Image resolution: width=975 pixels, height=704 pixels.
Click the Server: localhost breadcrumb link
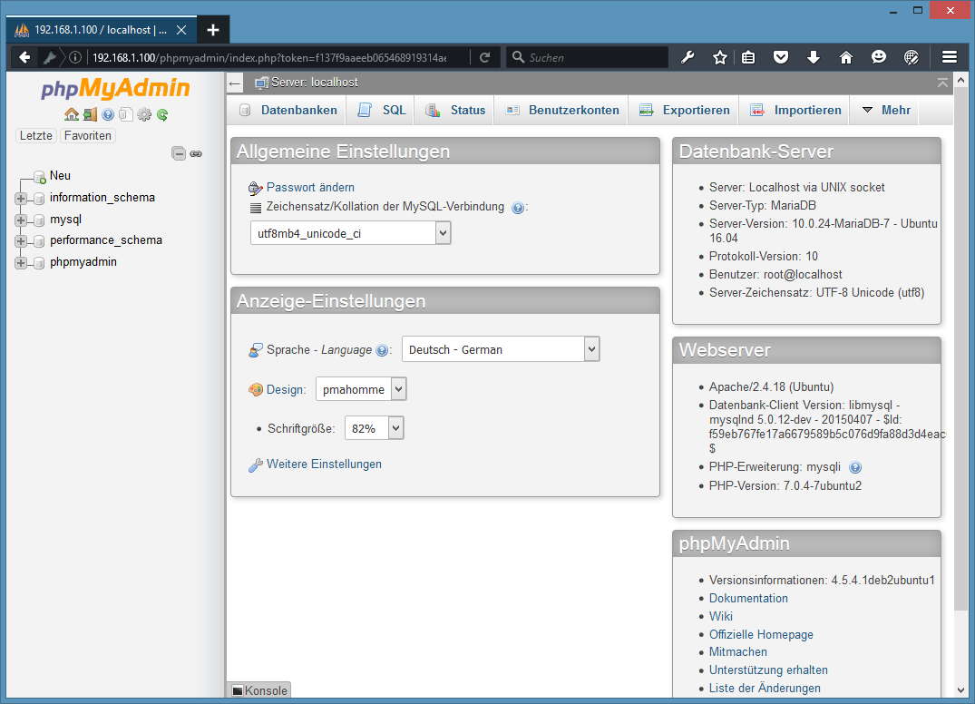click(x=314, y=83)
